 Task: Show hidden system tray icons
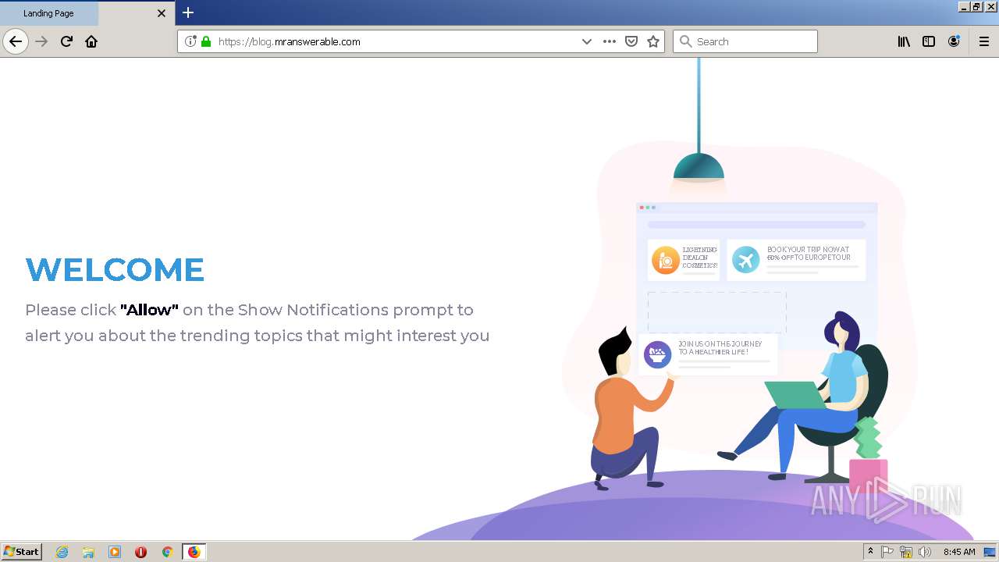pyautogui.click(x=870, y=552)
